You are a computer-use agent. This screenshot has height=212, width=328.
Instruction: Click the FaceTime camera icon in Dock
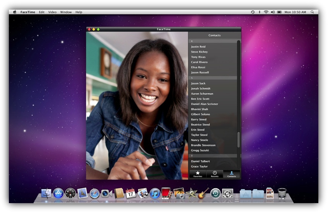107,193
